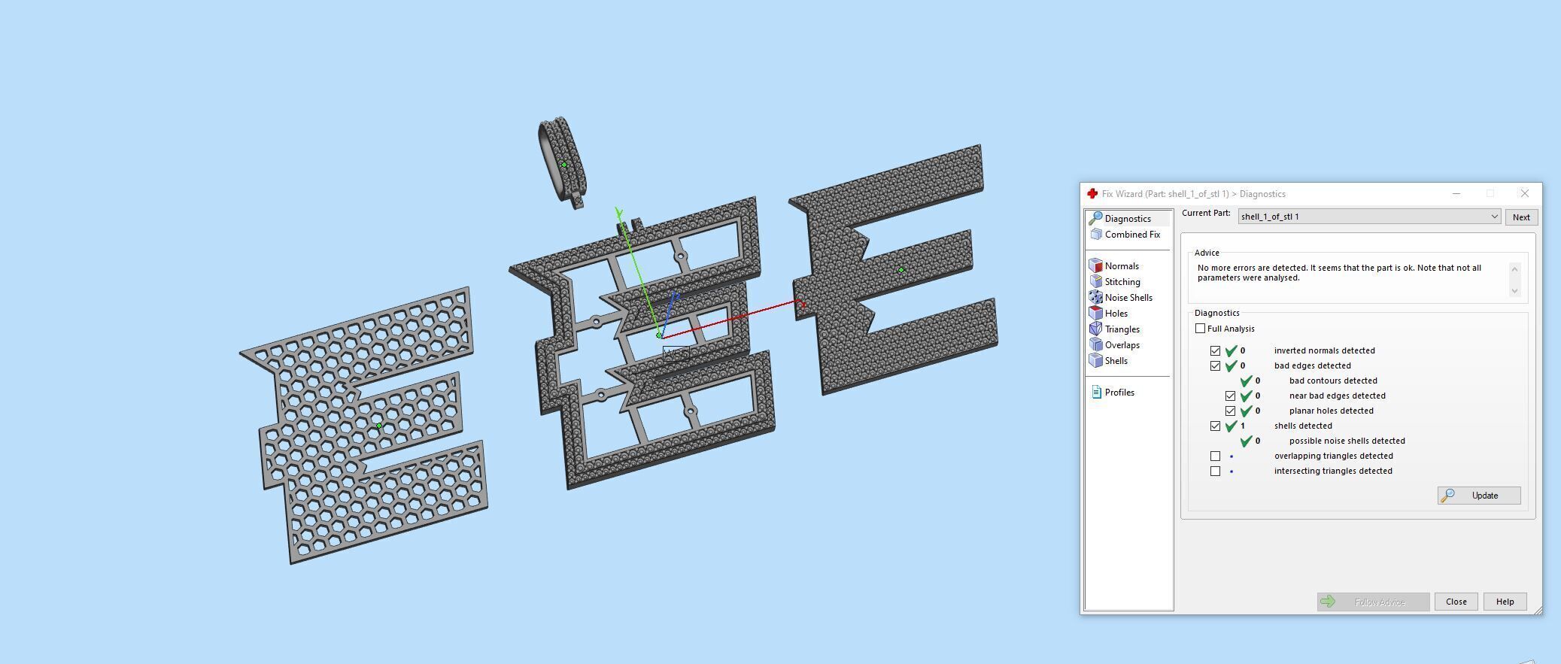Click the Advice message text
This screenshot has height=664, width=1561.
coord(1339,273)
